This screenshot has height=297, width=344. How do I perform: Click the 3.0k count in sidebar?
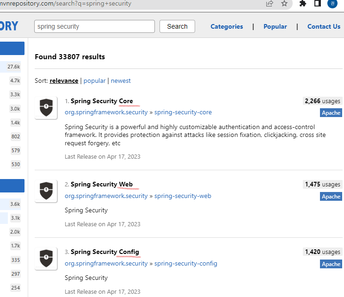point(15,109)
